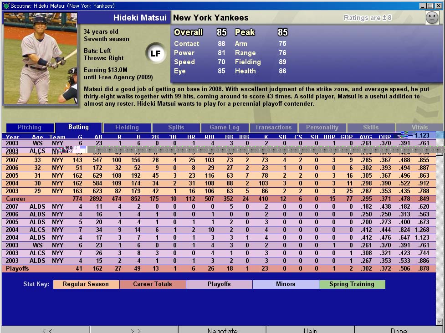The height and width of the screenshot is (333, 445).
Task: Click the 2005 regular season row year
Action: click(x=12, y=175)
